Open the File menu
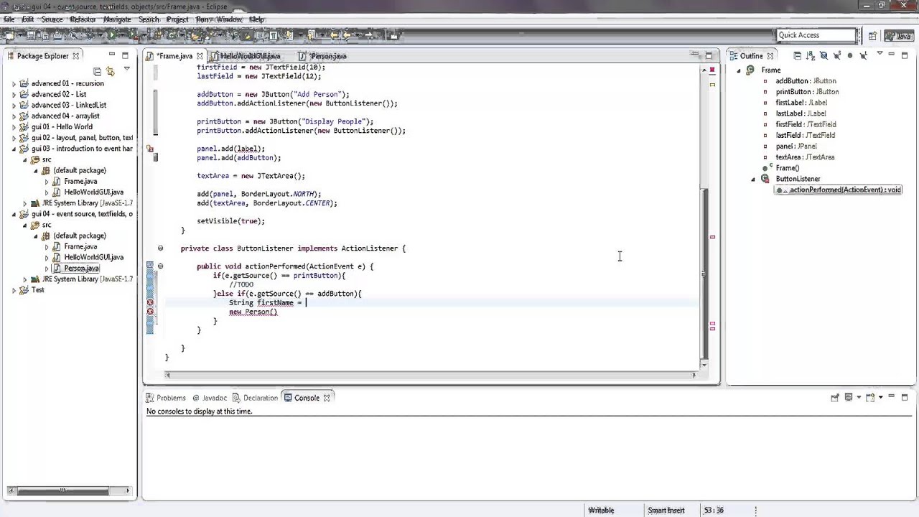The width and height of the screenshot is (919, 517). [9, 19]
